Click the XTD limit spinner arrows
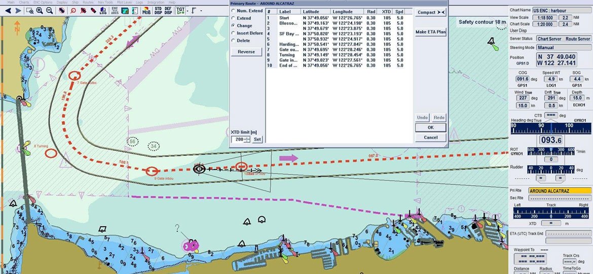Viewport: 593px width, 274px height. 248,139
